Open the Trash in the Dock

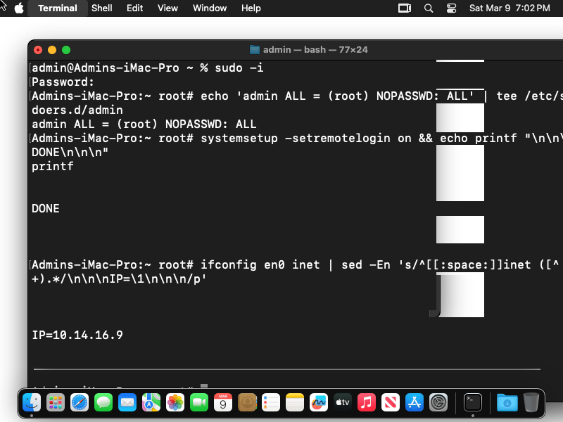531,402
